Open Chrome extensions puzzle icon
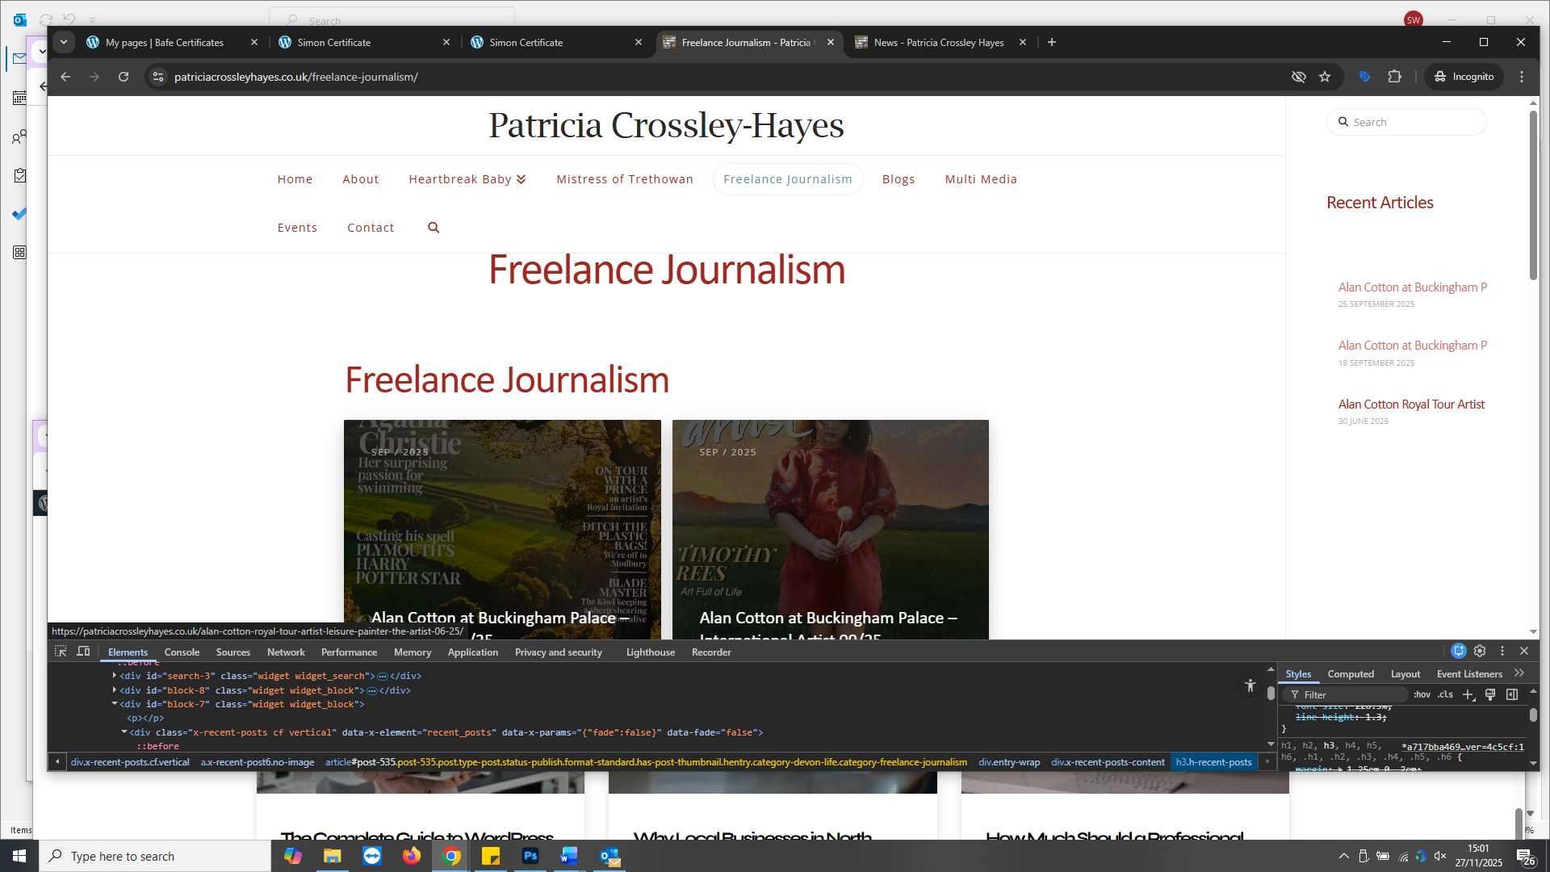 coord(1394,77)
